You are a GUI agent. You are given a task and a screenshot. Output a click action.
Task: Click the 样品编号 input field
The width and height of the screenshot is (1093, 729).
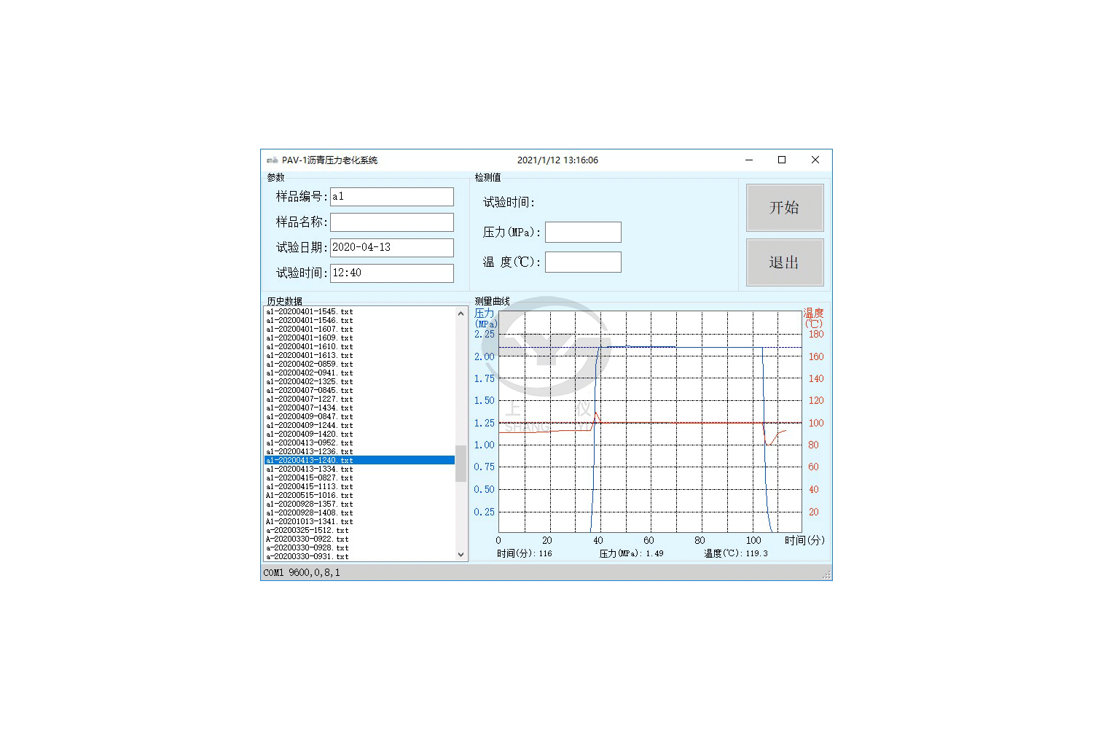pyautogui.click(x=391, y=197)
